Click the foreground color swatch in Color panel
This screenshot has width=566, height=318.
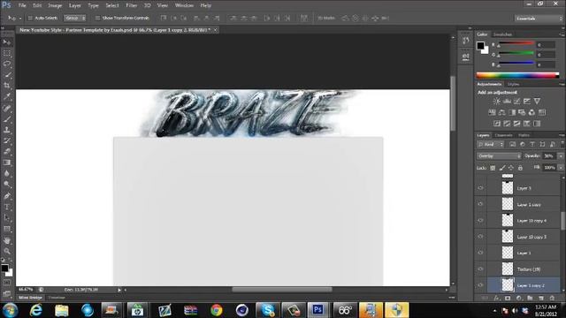480,46
